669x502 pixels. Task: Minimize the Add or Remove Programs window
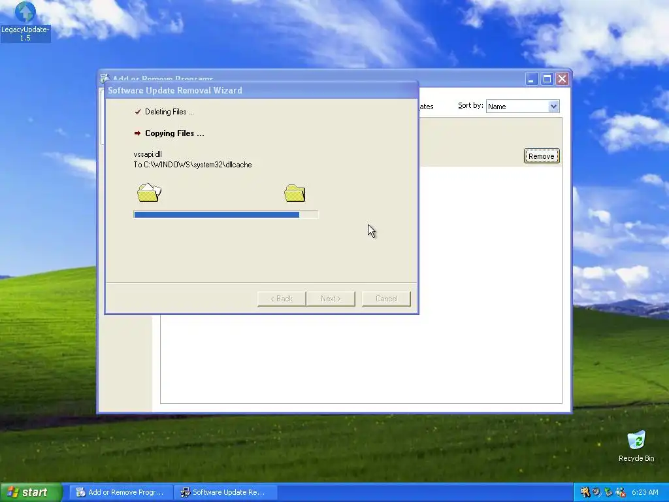(532, 79)
